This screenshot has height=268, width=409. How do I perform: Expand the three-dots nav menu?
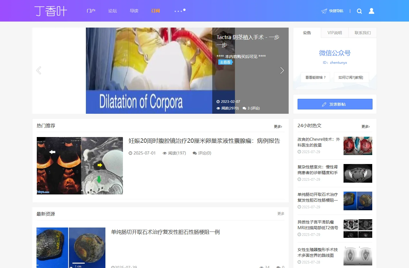pos(180,11)
